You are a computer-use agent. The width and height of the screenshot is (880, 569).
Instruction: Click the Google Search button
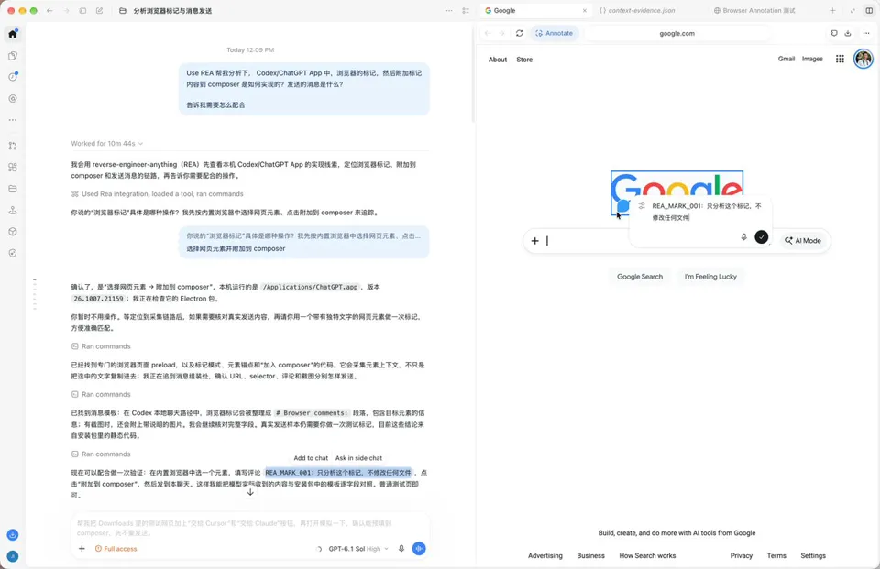pos(640,277)
